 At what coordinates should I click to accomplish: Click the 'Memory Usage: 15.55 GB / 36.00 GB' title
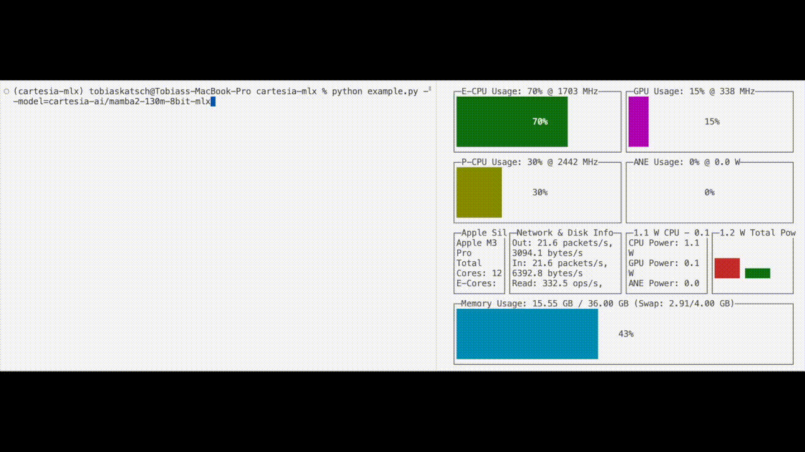pos(545,303)
